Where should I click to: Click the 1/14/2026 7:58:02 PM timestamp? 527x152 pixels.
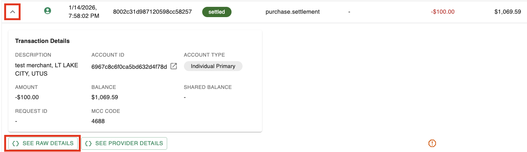pyautogui.click(x=84, y=12)
